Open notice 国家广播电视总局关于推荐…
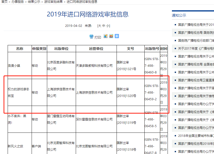The image size is (214, 154). coord(196,96)
